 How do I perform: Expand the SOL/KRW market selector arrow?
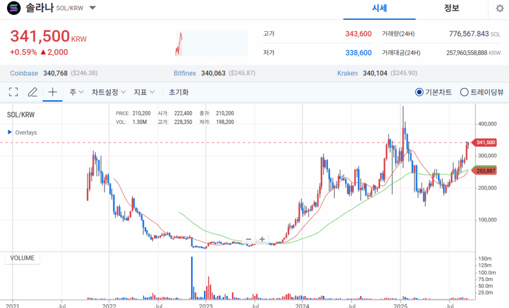(x=92, y=8)
